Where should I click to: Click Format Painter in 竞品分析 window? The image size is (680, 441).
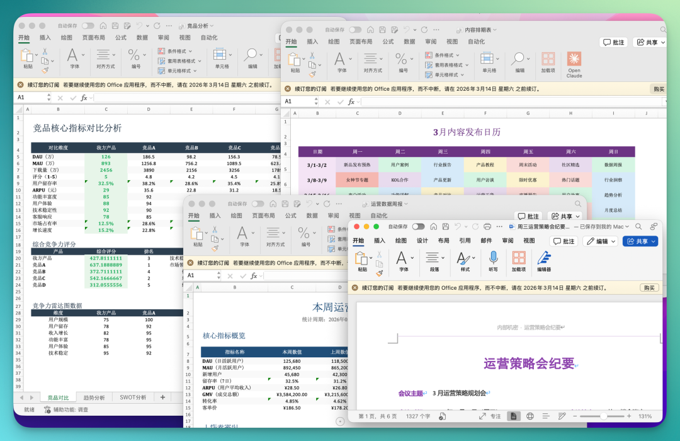click(x=45, y=70)
